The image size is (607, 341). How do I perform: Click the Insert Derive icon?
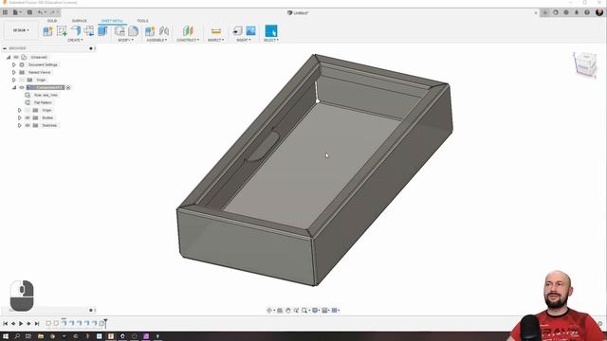tap(237, 31)
